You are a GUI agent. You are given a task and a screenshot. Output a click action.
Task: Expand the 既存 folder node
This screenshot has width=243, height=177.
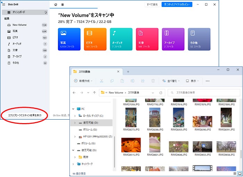75,157
